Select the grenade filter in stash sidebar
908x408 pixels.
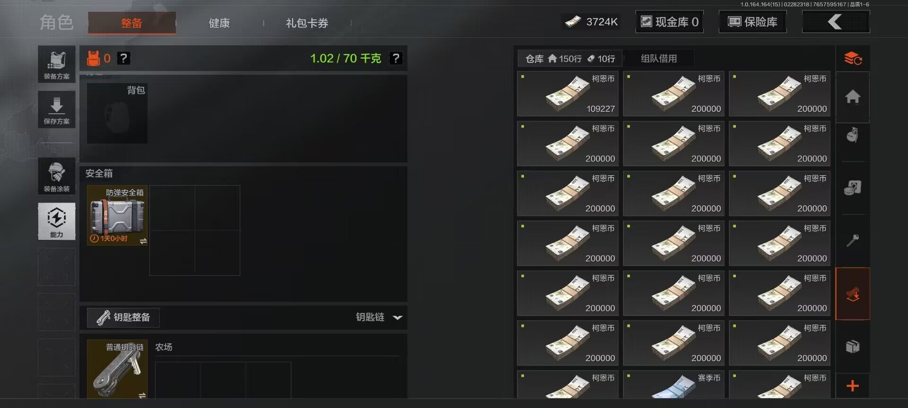click(853, 136)
